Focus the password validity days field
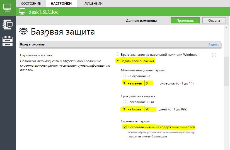 click(x=151, y=109)
